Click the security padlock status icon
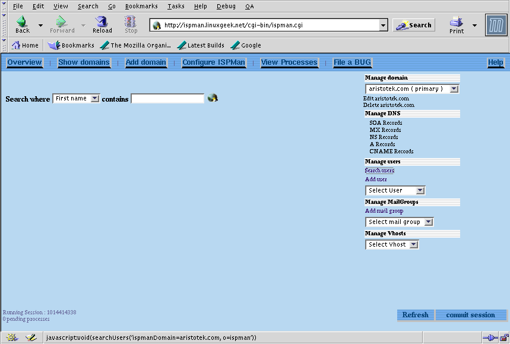This screenshot has height=344, width=510. pyautogui.click(x=505, y=338)
